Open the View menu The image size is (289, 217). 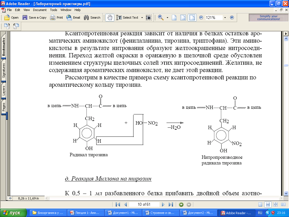coord(27,10)
